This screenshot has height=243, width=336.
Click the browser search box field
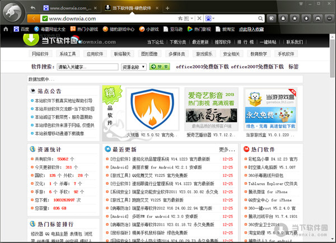pyautogui.click(x=236, y=18)
